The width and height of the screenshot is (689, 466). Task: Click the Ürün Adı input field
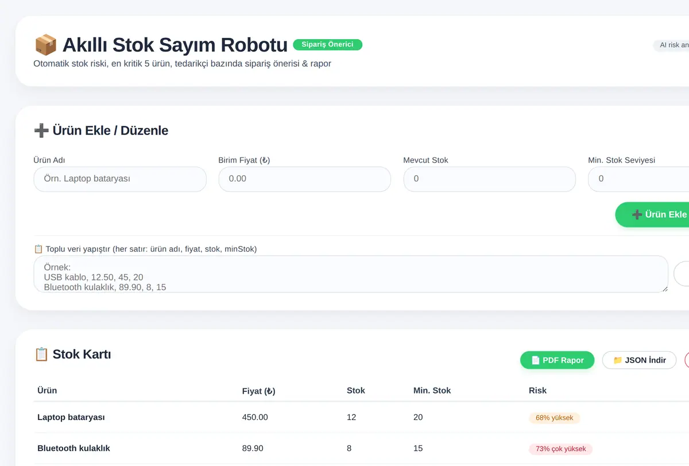(x=120, y=179)
